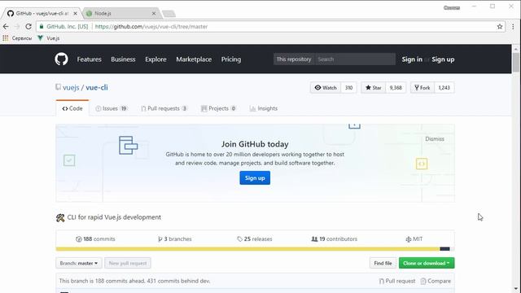This screenshot has width=521, height=293.
Task: Click the Watch button with eye icon
Action: 326,88
